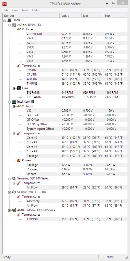
Task: Collapse the ASRock B85M-ITX node
Action: tap(9, 25)
